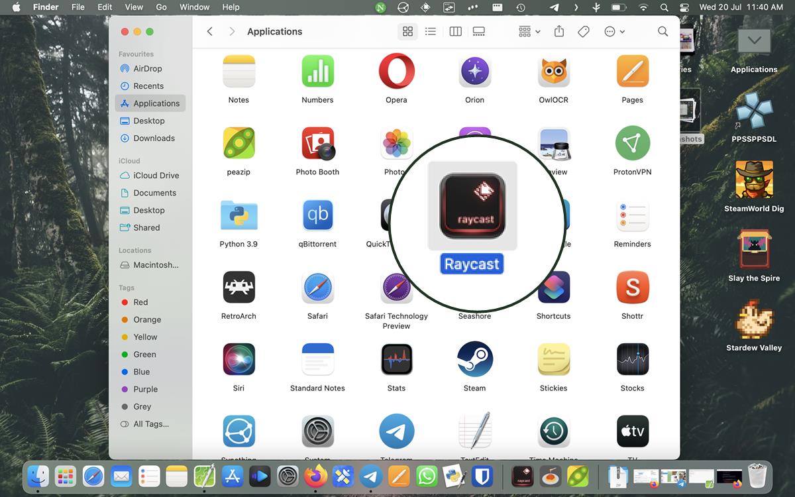This screenshot has width=795, height=497.
Task: Select the Numbers app icon
Action: tap(317, 71)
